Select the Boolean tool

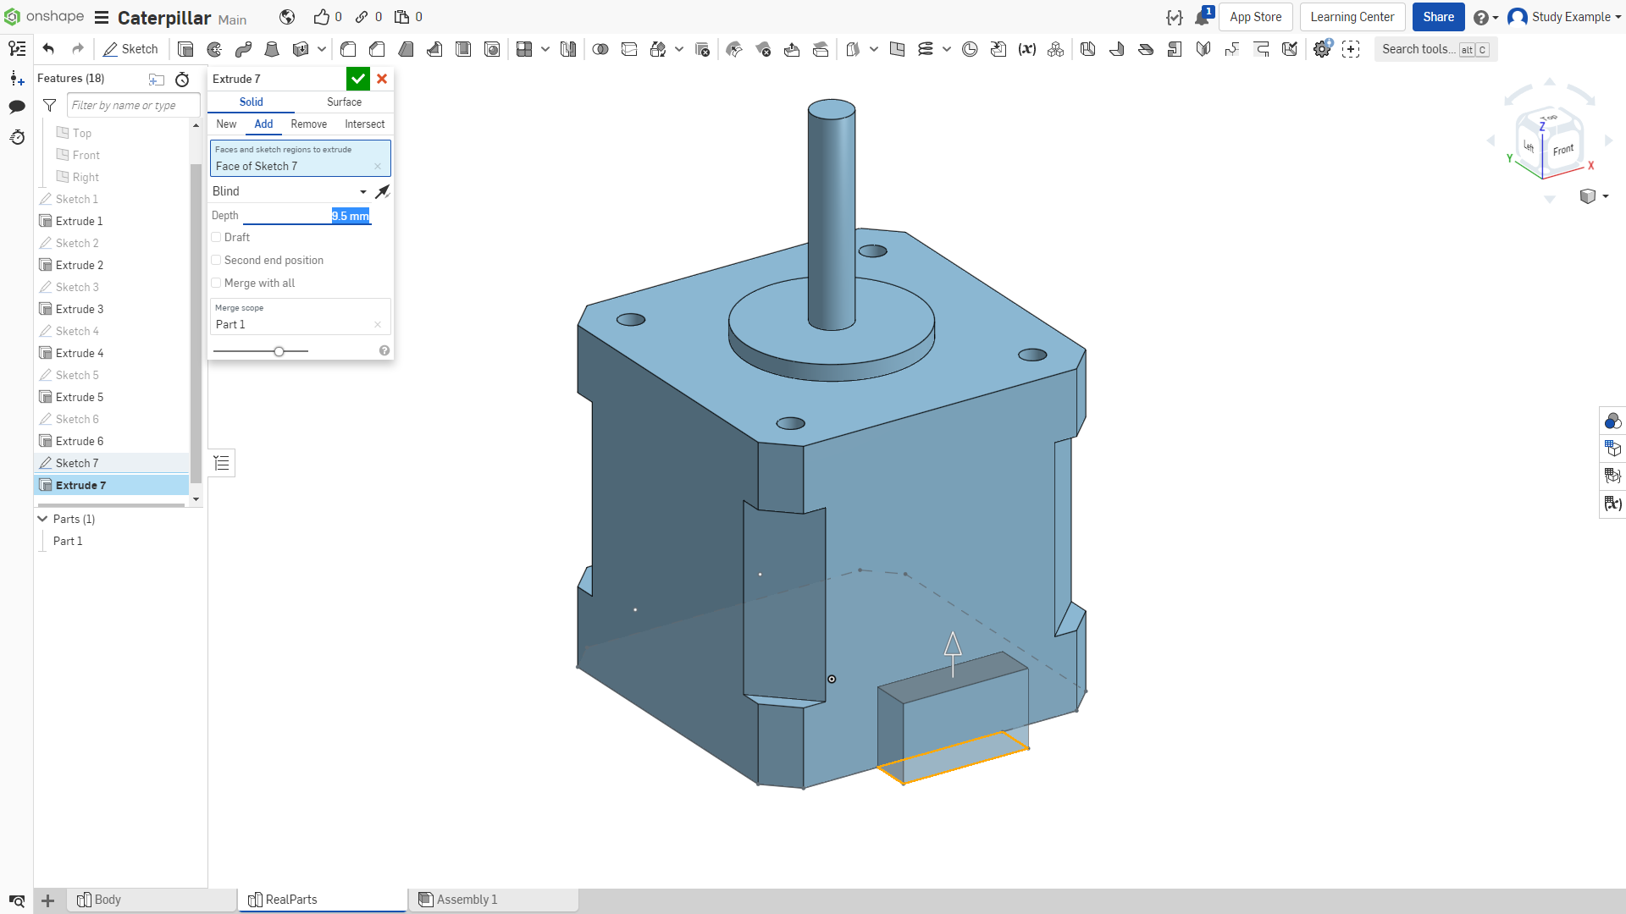(600, 49)
